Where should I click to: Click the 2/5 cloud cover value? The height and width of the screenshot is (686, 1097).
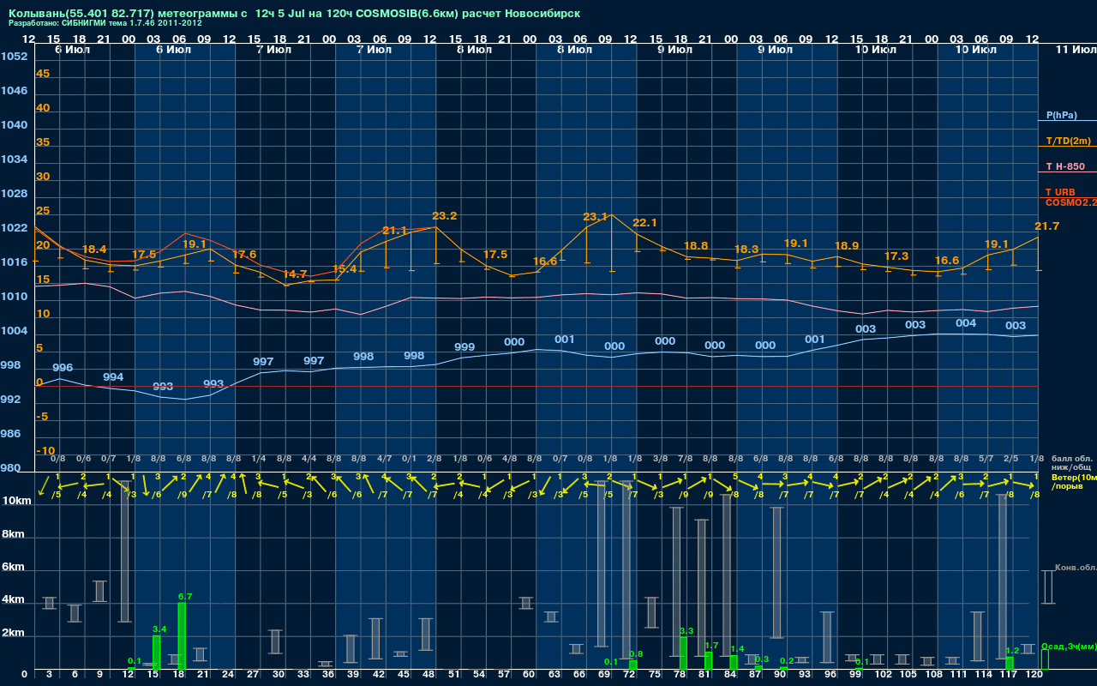(1011, 459)
